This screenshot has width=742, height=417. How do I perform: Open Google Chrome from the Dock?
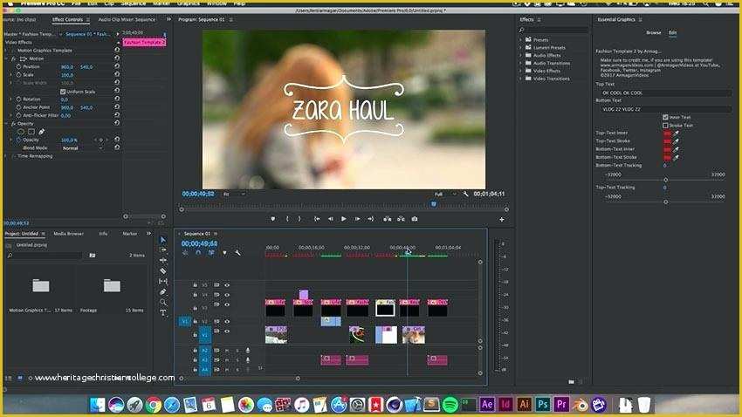point(153,405)
